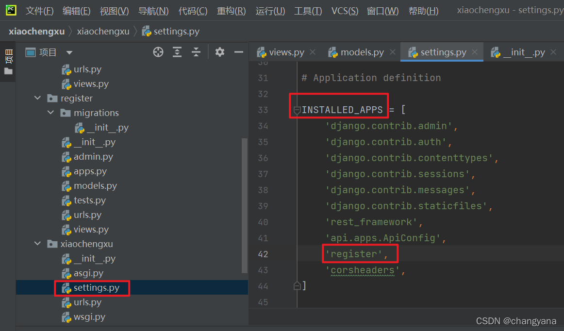Viewport: 564px width, 331px height.
Task: Click the 'django.contrib.admin' string
Action: click(388, 126)
